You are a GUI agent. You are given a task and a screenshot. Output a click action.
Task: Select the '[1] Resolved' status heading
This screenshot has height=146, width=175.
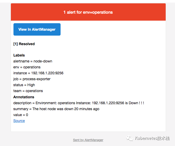coord(24,44)
